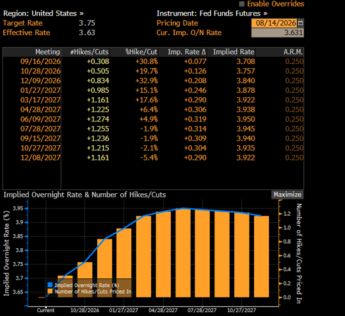The height and width of the screenshot is (316, 345).
Task: Click orange Number of Hikes/Cuts legend swatch
Action: coord(50,291)
